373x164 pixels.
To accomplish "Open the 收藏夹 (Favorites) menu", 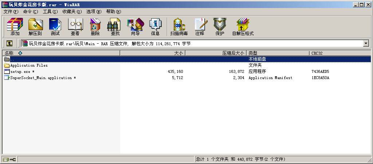I will [72, 12].
